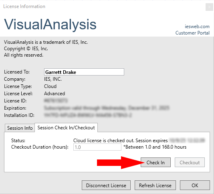Click the Licensed To name field
Viewport: 214px width, 194px height.
84,72
